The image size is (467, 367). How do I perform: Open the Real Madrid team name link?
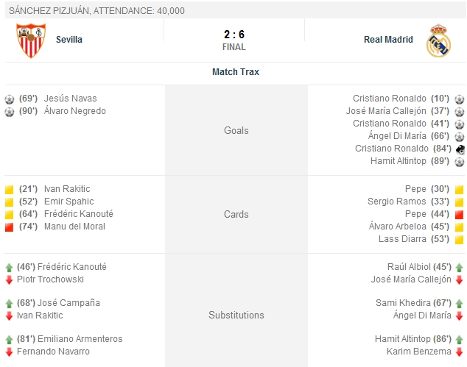tap(388, 40)
